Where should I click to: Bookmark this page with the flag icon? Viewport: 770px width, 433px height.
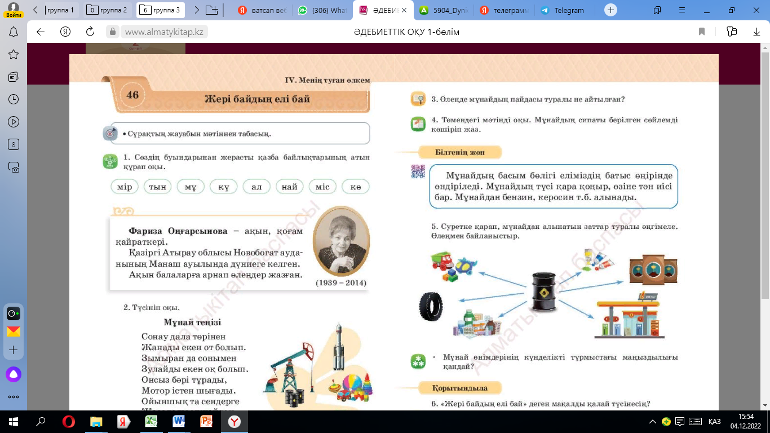click(702, 32)
